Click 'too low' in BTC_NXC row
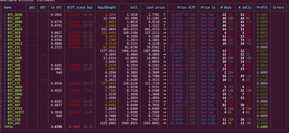Viewport: 289px width, 133px height. point(207,101)
